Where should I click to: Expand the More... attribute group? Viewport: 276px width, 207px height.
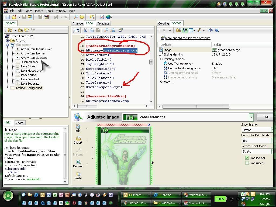tap(161, 82)
